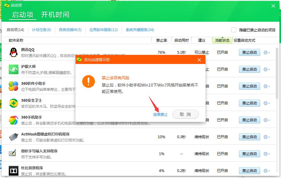Click the ActMask virtual printer icon

pyautogui.click(x=14, y=137)
